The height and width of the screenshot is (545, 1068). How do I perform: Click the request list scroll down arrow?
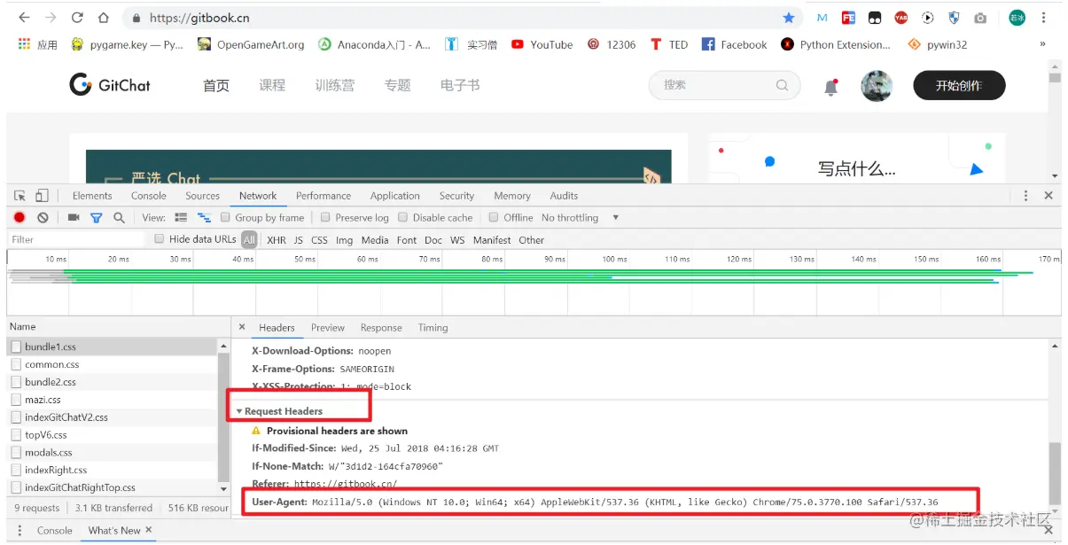223,488
